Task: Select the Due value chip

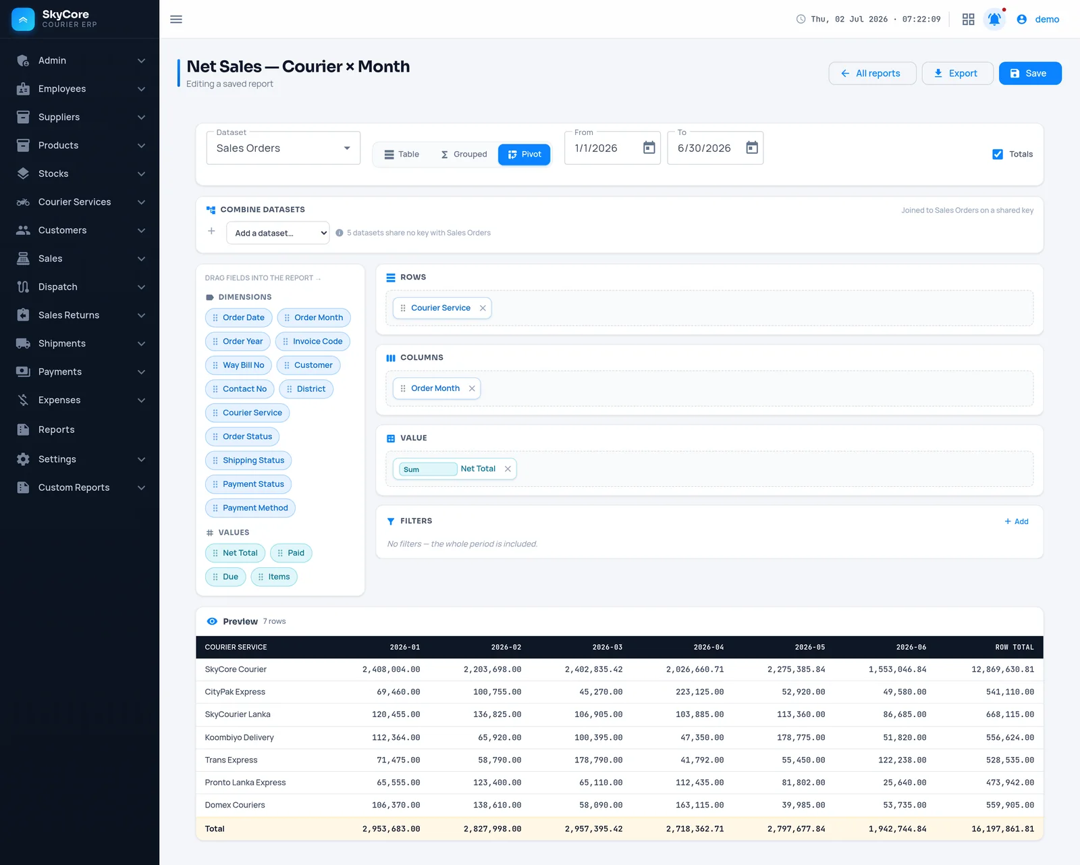Action: tap(225, 577)
